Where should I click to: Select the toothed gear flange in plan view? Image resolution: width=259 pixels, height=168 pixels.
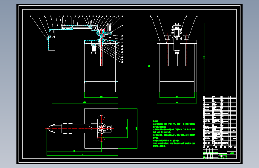coord(101,128)
